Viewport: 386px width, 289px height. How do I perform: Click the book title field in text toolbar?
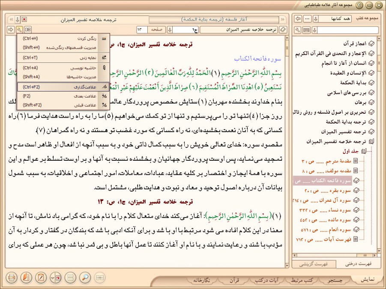pyautogui.click(x=239, y=30)
